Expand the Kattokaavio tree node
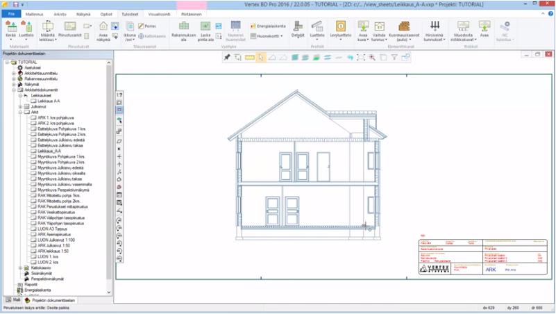Image resolution: width=556 pixels, height=314 pixels. click(x=21, y=267)
